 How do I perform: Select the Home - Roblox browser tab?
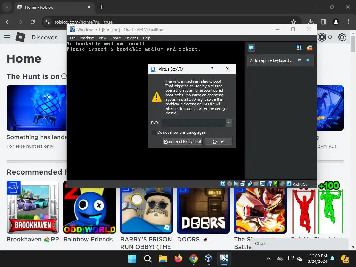(54, 7)
